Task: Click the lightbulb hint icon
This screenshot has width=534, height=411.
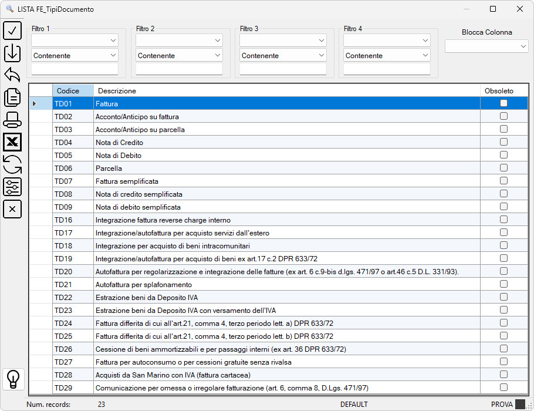Action: pos(13,379)
